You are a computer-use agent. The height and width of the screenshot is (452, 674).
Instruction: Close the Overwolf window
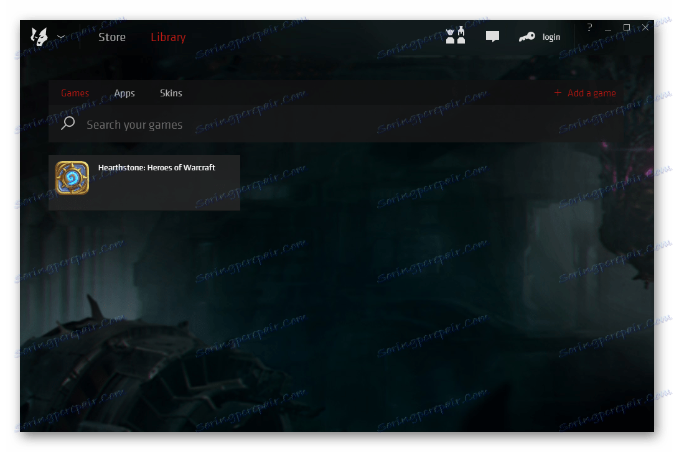[x=645, y=27]
